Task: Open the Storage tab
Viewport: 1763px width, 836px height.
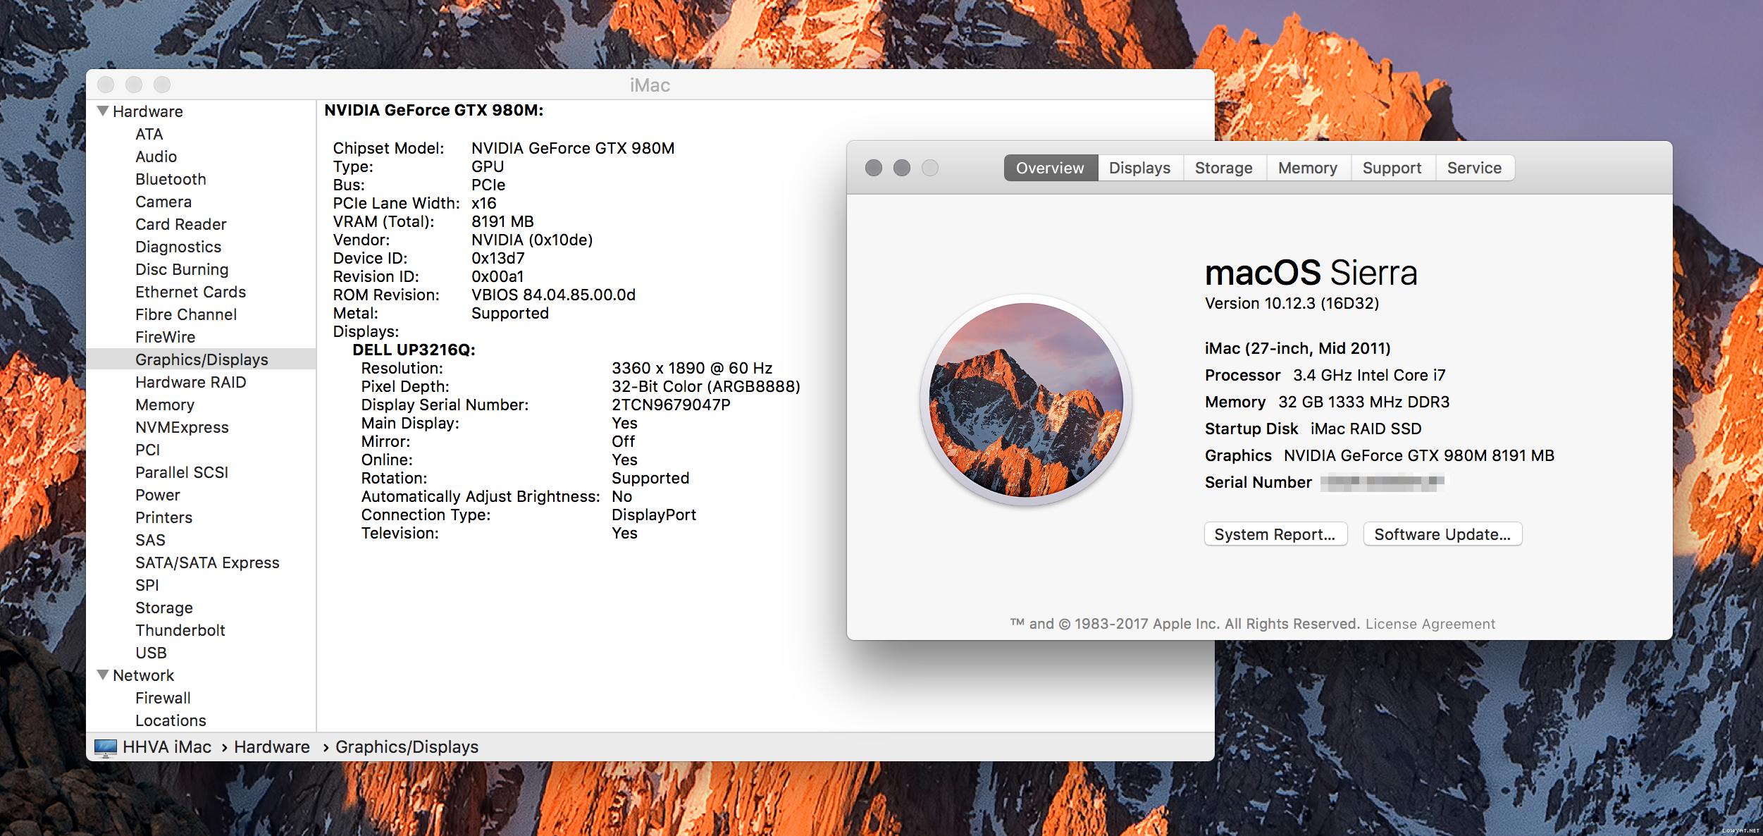Action: (x=1223, y=168)
